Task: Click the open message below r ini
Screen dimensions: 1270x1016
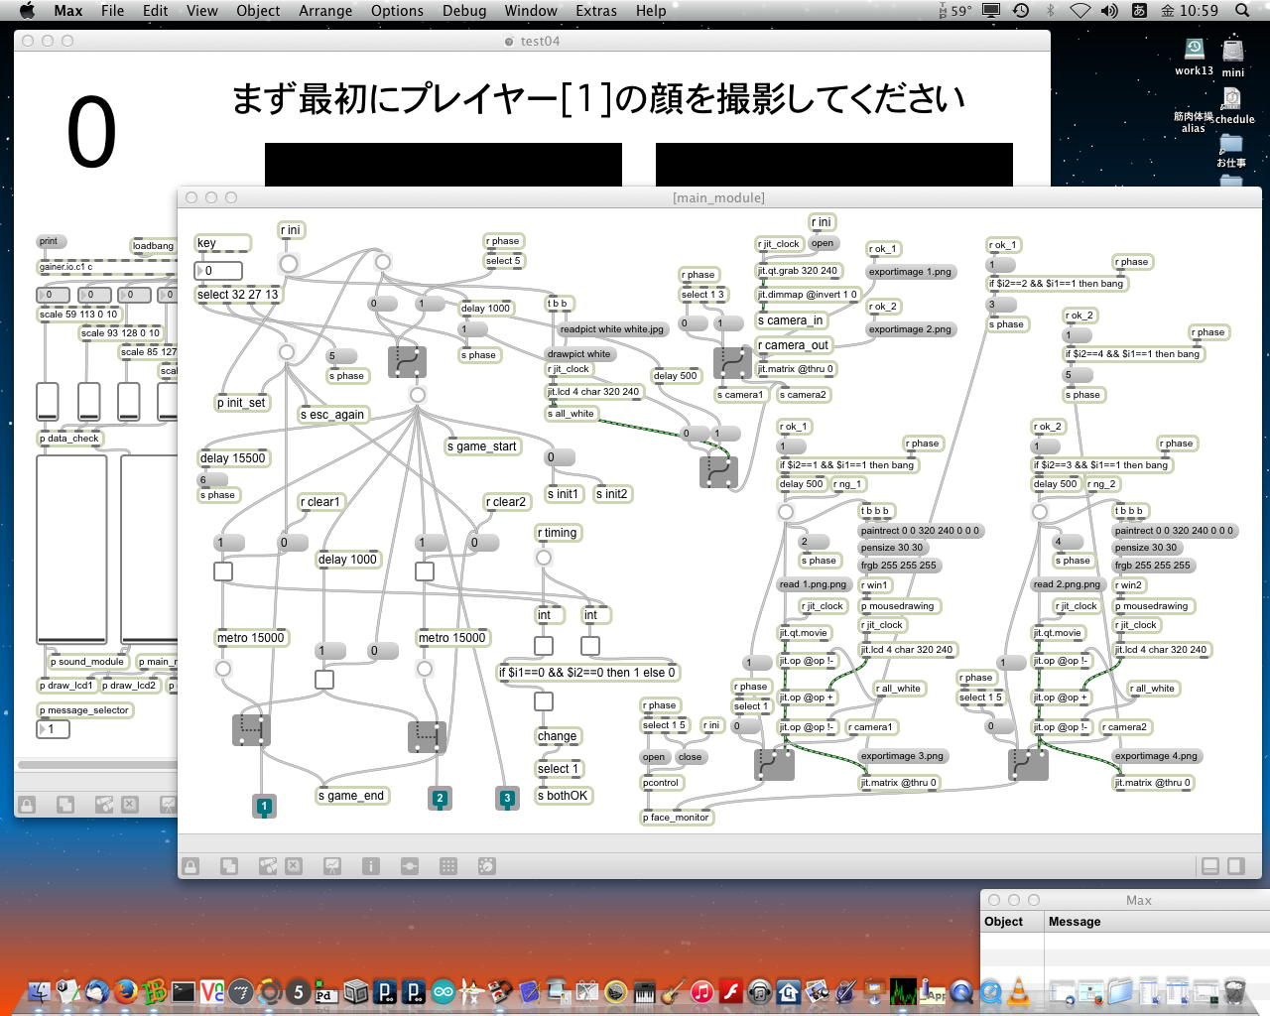Action: tap(823, 243)
